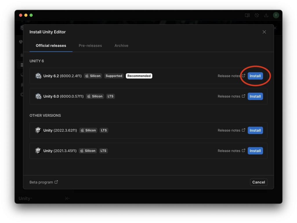The width and height of the screenshot is (297, 223).
Task: Open Release notes for Unity 2021.3.45f1
Action: [x=231, y=151]
